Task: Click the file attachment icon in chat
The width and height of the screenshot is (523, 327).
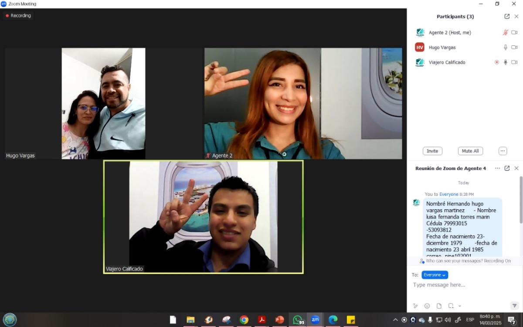Action: pos(439,306)
